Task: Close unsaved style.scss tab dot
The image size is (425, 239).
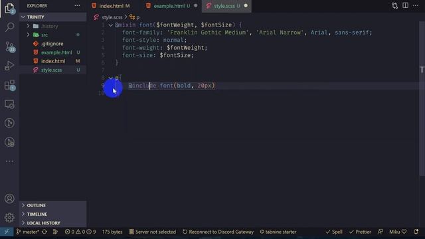Action: click(246, 6)
